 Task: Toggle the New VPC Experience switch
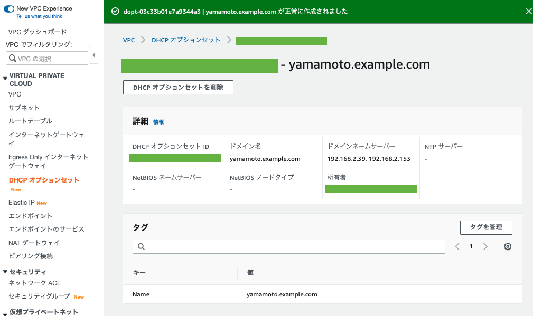9,9
